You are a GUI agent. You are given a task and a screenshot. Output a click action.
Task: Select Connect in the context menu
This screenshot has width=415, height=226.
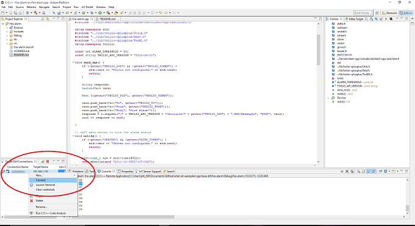52,180
